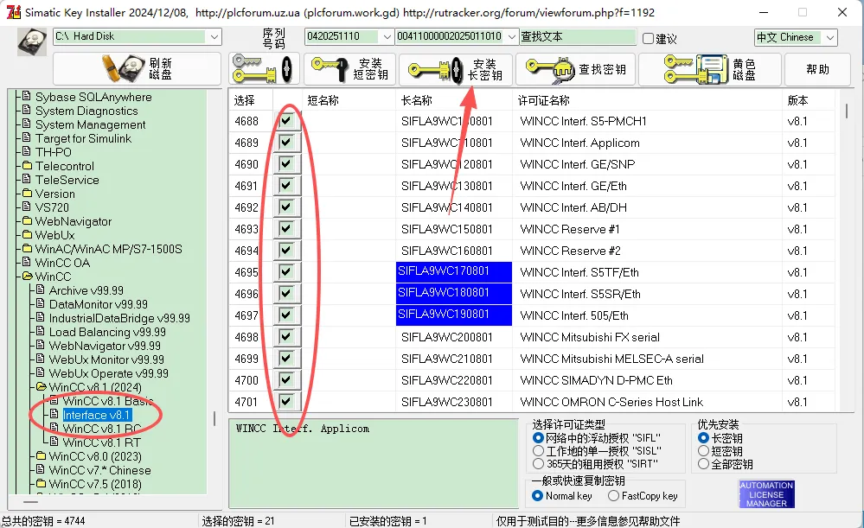Click the 7-Zip style title bar icon
Image resolution: width=864 pixels, height=528 pixels.
coord(13,12)
